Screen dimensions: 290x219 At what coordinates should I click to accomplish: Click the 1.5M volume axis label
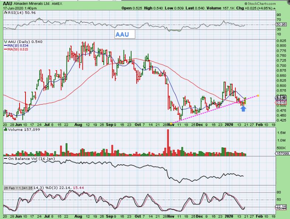click(x=281, y=133)
